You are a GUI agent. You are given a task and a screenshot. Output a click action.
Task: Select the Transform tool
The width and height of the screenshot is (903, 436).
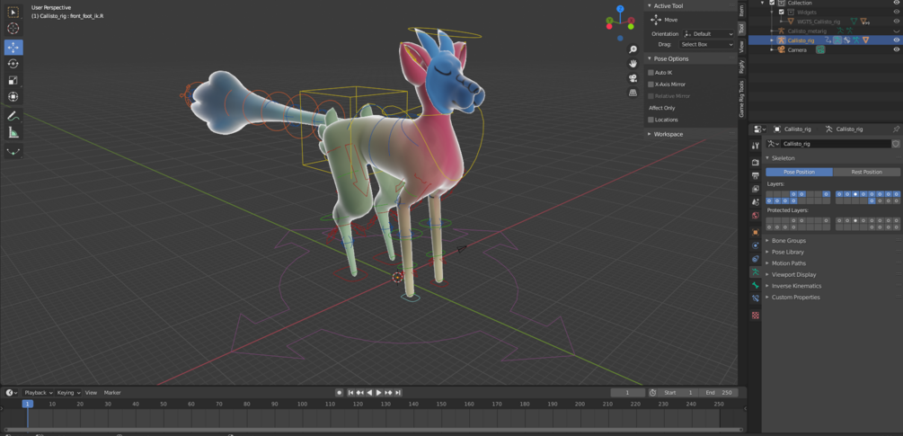coord(13,97)
